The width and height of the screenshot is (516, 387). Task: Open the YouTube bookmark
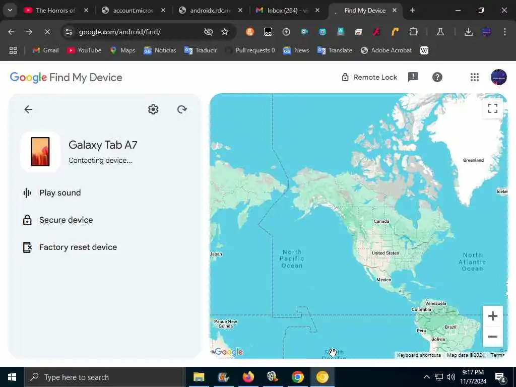click(84, 50)
